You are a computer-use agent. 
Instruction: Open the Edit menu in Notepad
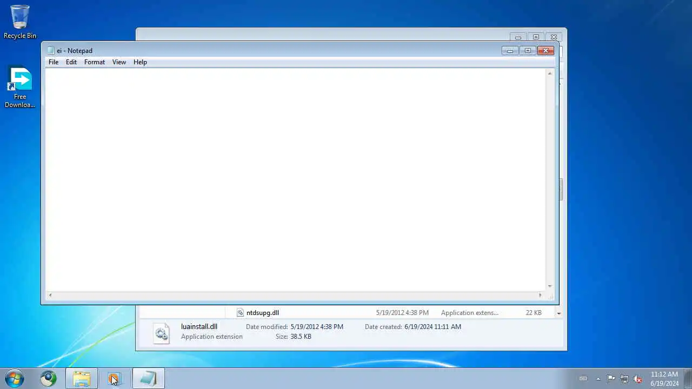click(x=71, y=62)
